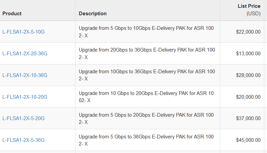Click the L-FLSA1-2X-10-36G product link
Screen dimensions: 267x153
pyautogui.click(x=25, y=75)
